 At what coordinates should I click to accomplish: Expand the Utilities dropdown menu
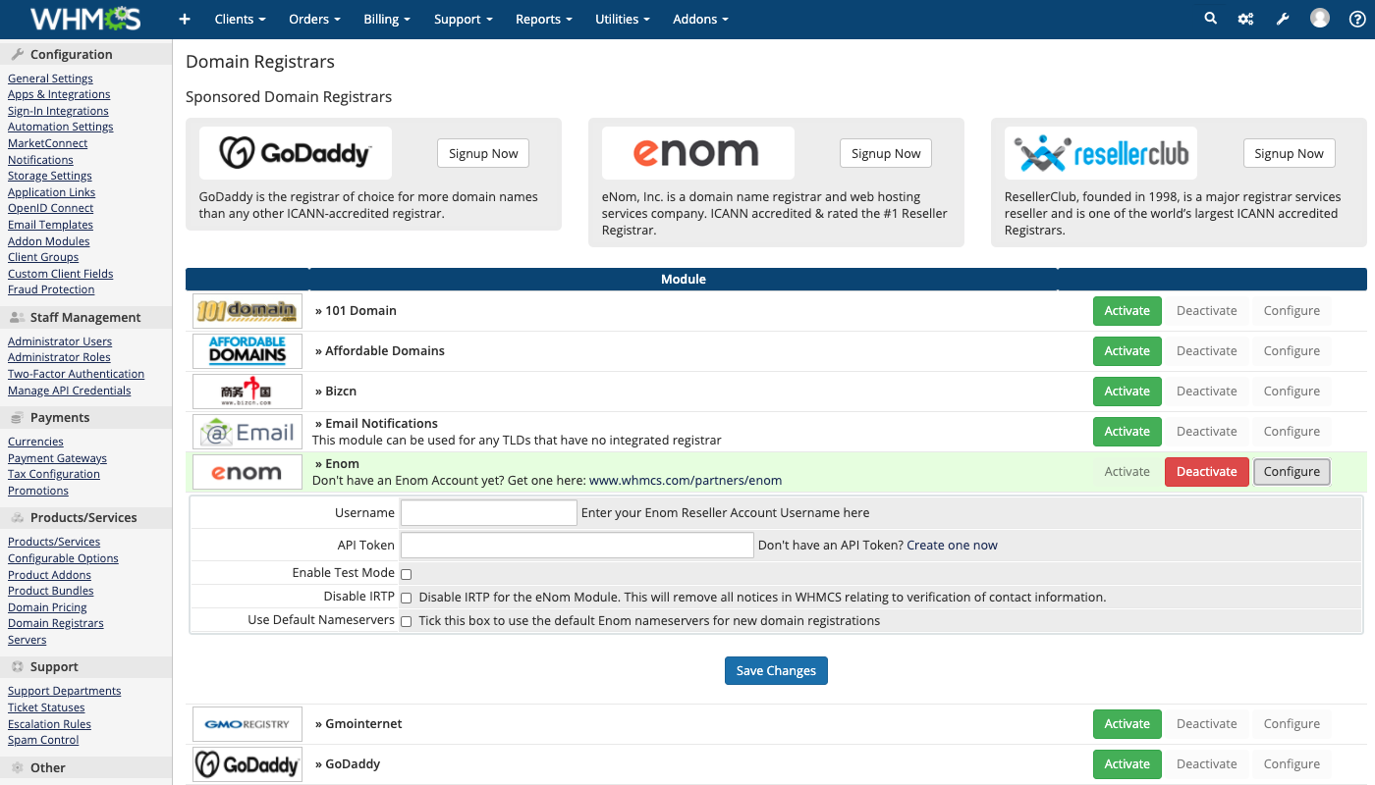pyautogui.click(x=623, y=19)
